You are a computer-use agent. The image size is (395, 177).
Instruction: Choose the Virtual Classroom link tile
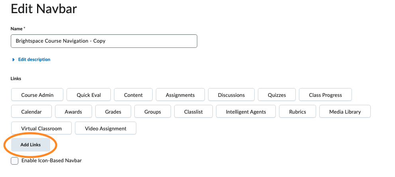coord(41,128)
